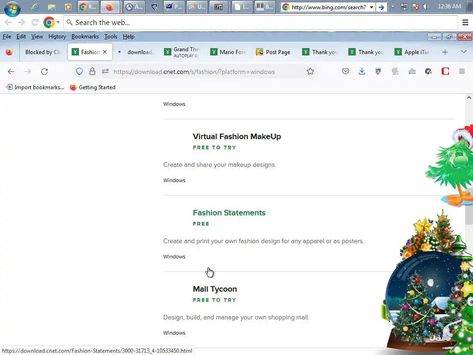Click the Search the web field

(x=261, y=22)
